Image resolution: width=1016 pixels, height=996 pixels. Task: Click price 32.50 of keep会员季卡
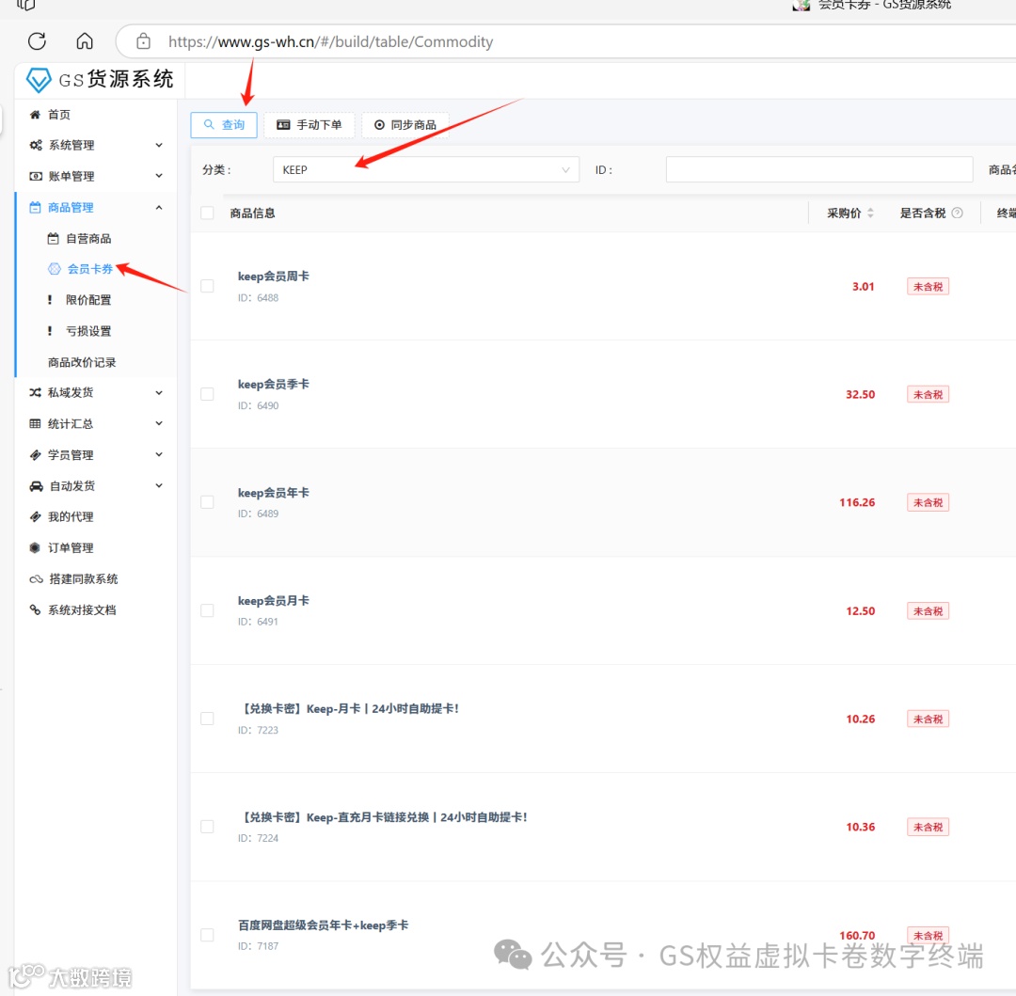(x=860, y=394)
